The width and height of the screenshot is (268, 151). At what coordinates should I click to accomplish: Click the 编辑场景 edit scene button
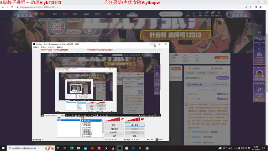pos(114,129)
